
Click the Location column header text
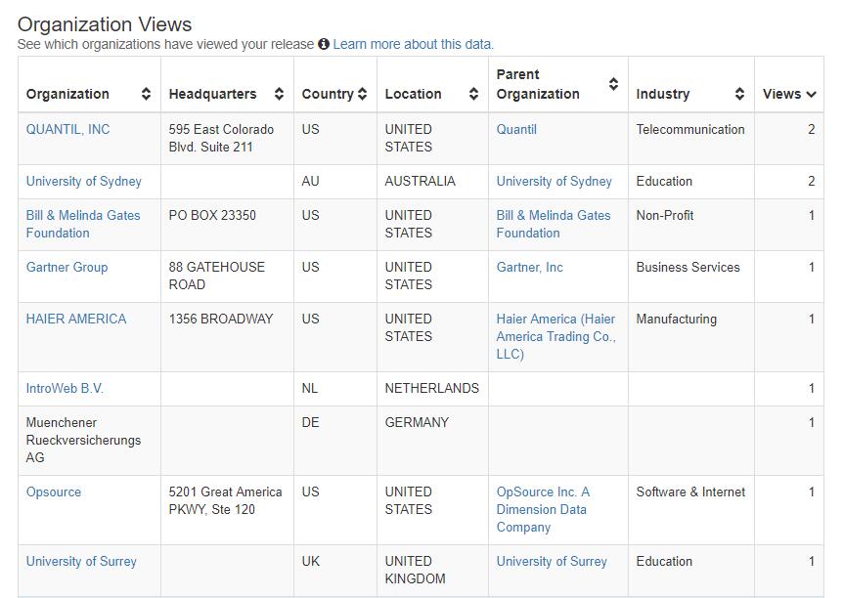(x=413, y=94)
